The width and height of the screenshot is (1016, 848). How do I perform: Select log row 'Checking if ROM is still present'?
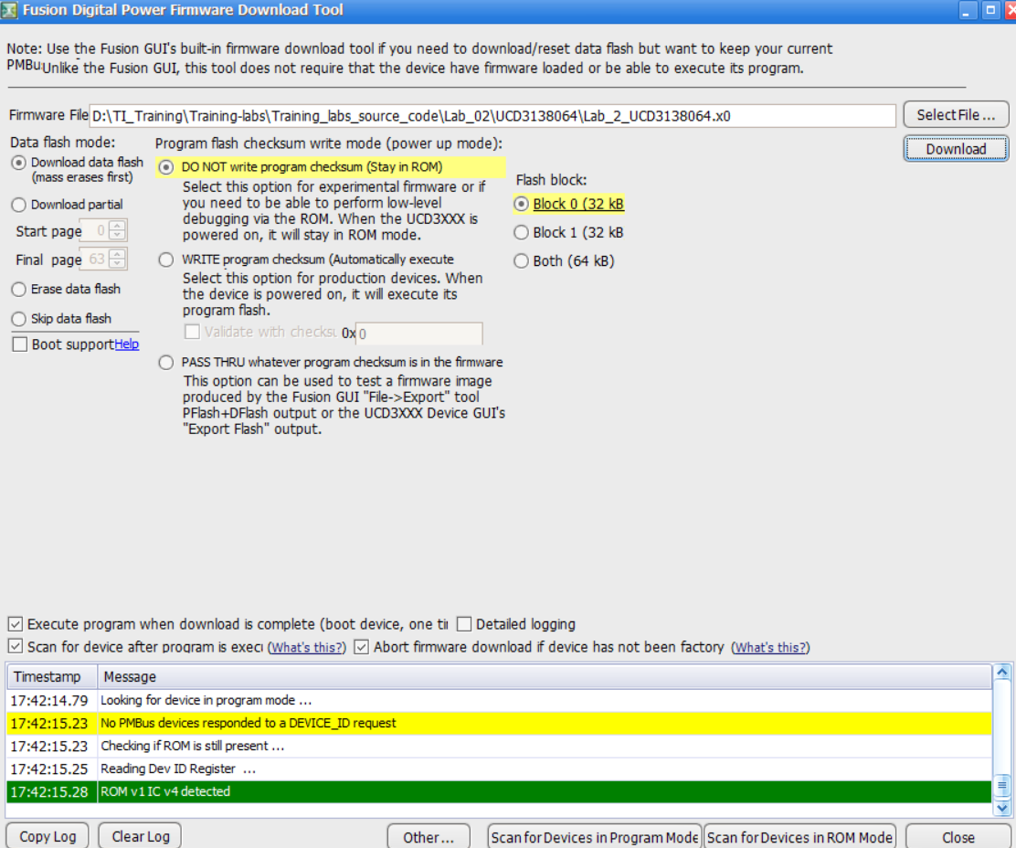tap(499, 746)
